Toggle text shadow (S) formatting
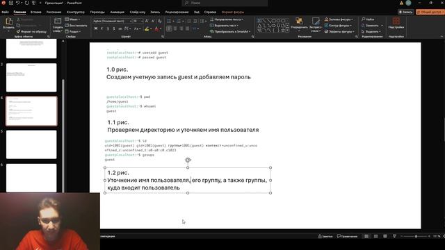Viewport: 445px width, 250px height. pyautogui.click(x=114, y=29)
